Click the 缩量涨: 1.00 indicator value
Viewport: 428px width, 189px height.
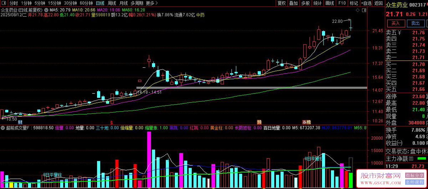(156, 128)
